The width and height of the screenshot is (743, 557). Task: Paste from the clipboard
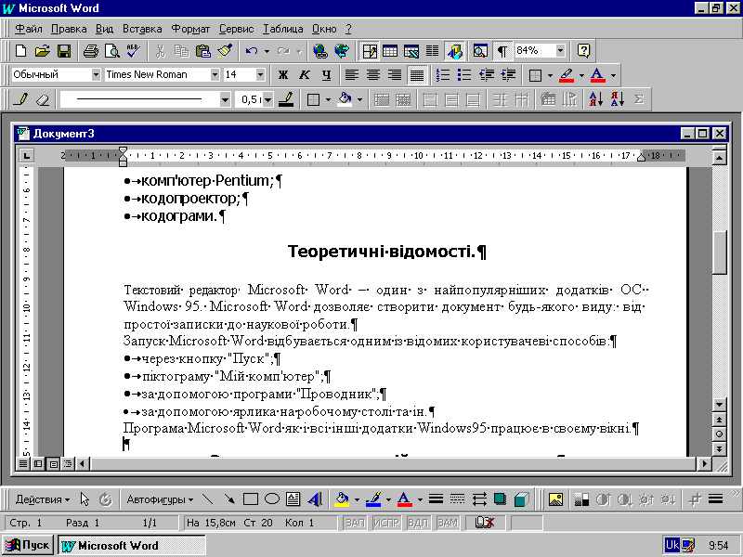202,50
